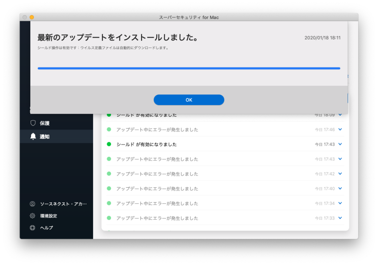Viewport: 378px width, 265px height.
Task: Click the OK button in the update dialog
Action: coord(189,100)
